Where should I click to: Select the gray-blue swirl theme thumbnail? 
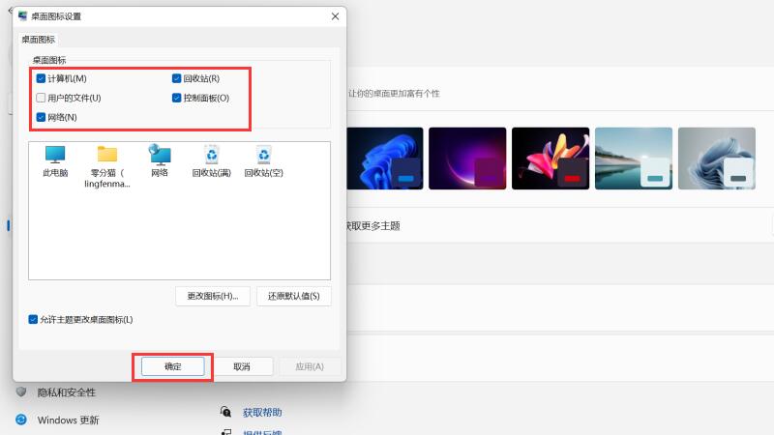coord(717,159)
